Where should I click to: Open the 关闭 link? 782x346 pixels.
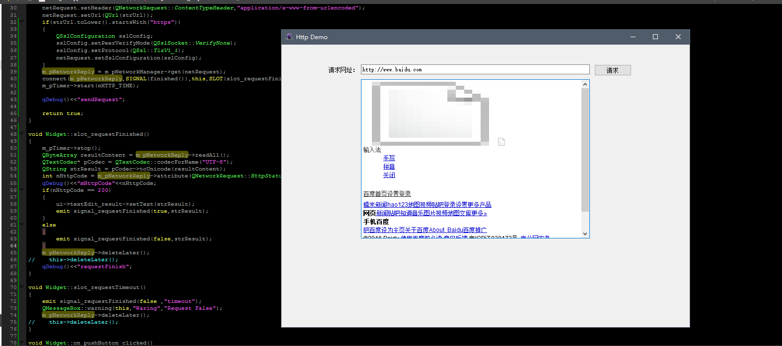[x=389, y=175]
